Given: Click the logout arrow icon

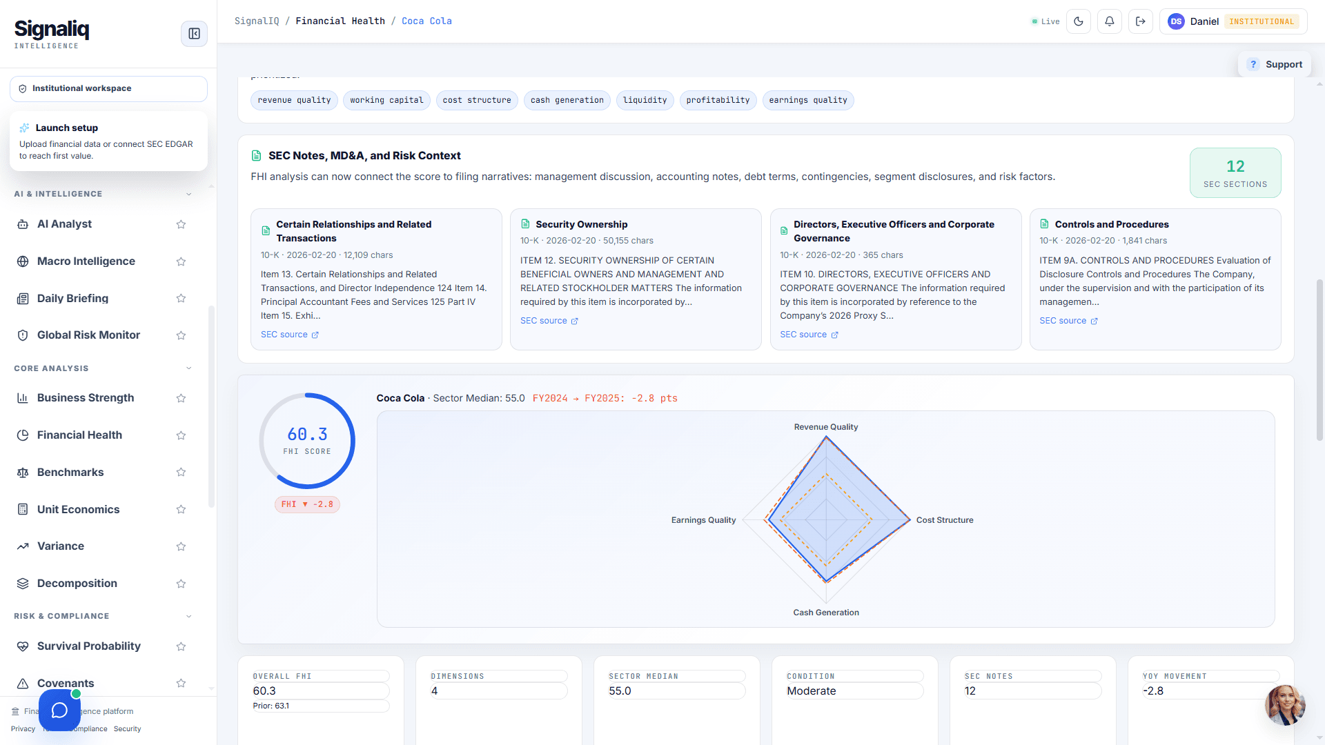Looking at the screenshot, I should 1141,21.
